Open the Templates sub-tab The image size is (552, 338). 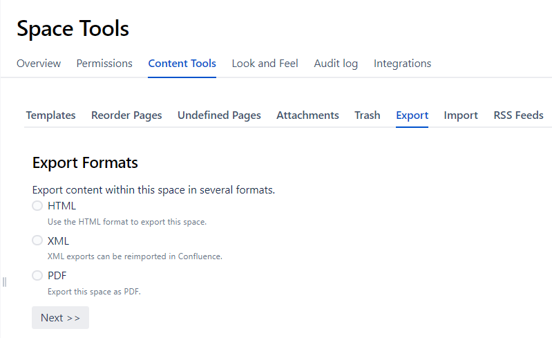pos(50,115)
